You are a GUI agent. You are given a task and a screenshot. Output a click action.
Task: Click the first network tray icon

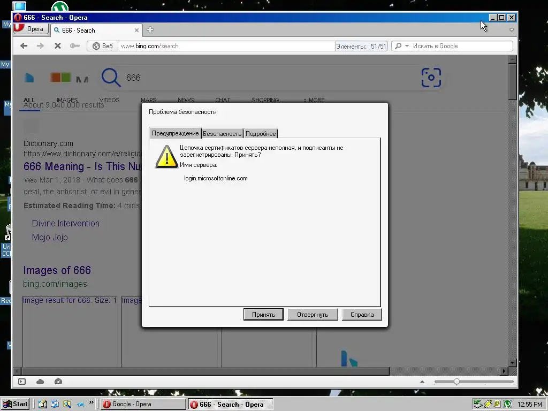pyautogui.click(x=478, y=405)
